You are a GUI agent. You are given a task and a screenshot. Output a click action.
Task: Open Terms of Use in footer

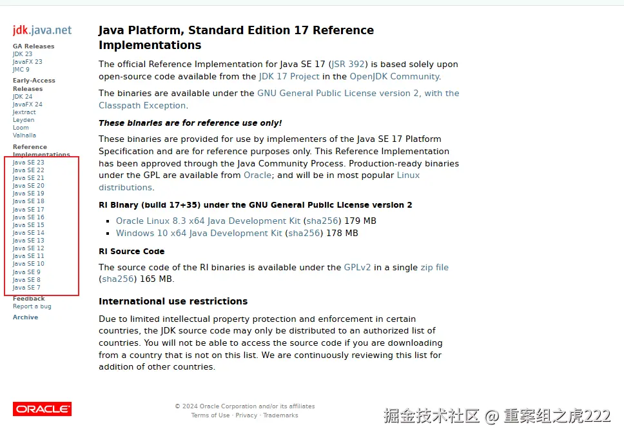(x=210, y=415)
